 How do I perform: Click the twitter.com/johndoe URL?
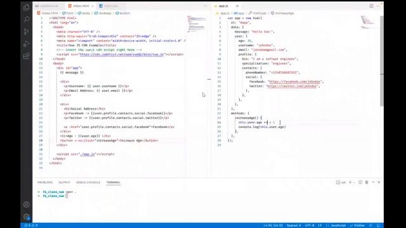point(292,86)
